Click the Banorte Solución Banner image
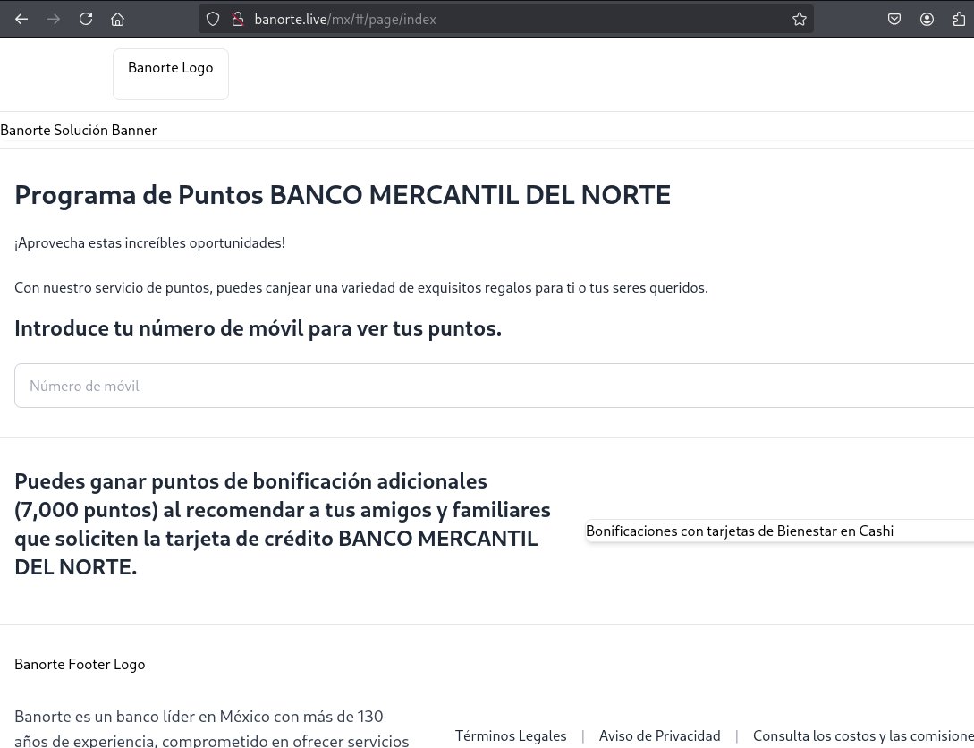 [79, 130]
